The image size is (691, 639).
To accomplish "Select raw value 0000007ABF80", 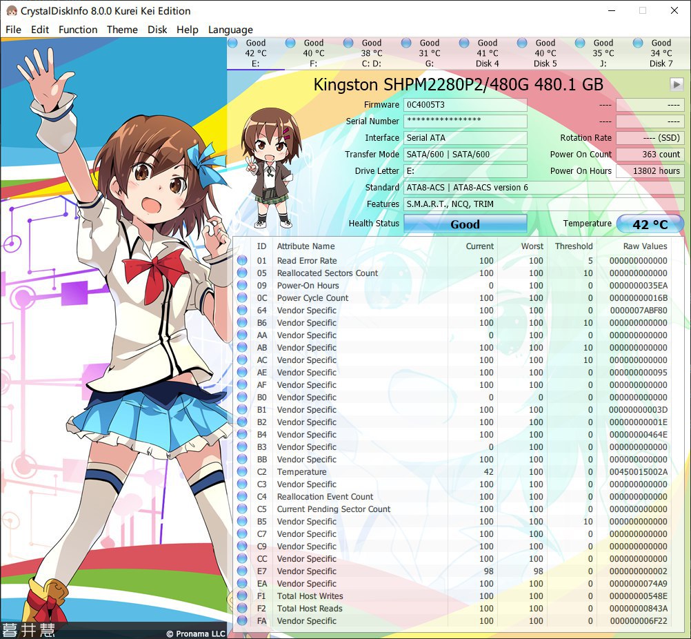I will [x=639, y=310].
